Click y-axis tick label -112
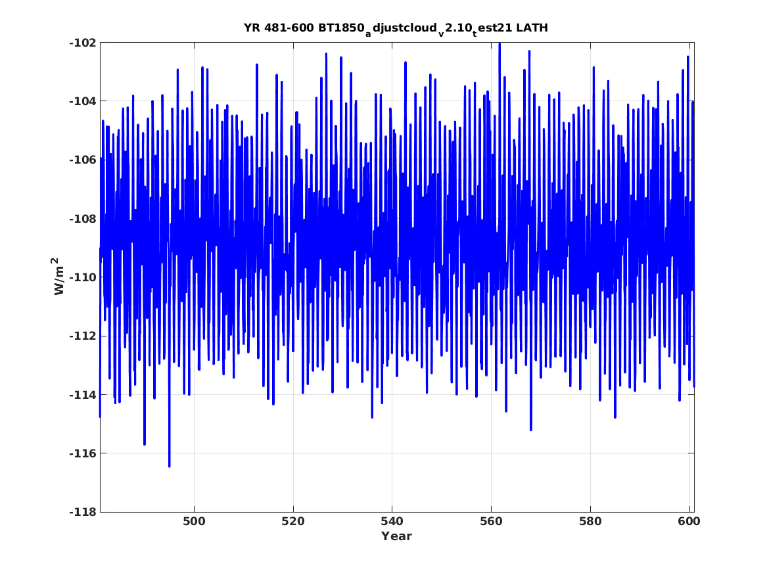 83,336
